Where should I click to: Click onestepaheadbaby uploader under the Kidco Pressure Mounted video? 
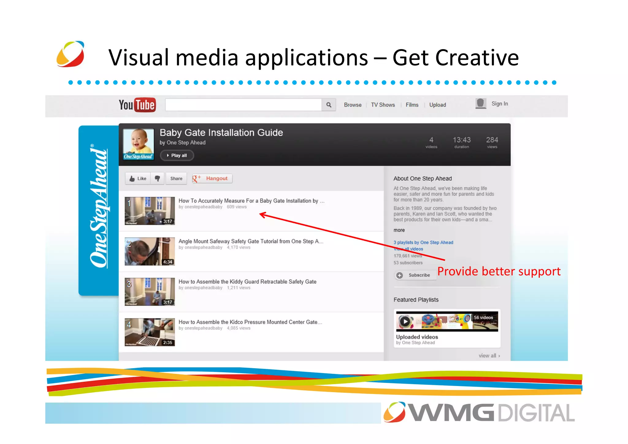click(x=203, y=328)
